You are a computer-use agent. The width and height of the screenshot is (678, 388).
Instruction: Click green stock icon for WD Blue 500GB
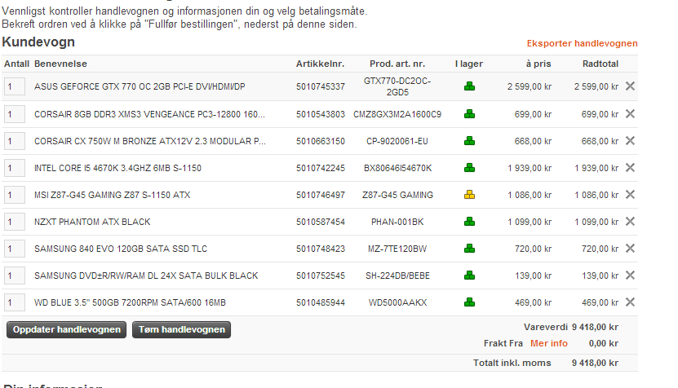coord(469,302)
